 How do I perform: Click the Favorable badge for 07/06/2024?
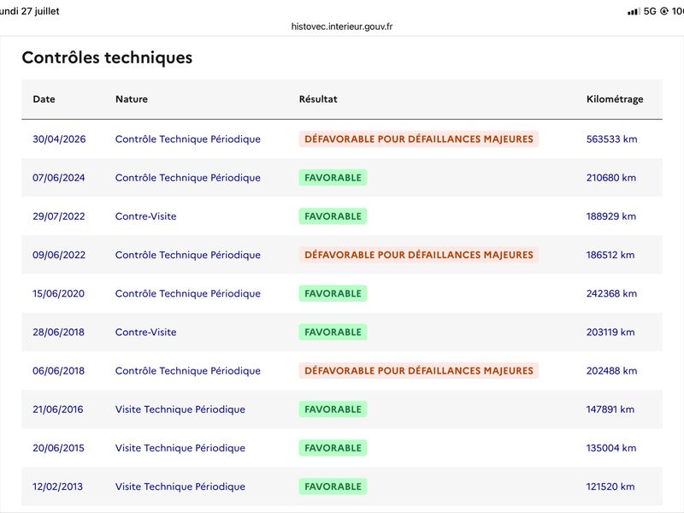[x=333, y=178]
